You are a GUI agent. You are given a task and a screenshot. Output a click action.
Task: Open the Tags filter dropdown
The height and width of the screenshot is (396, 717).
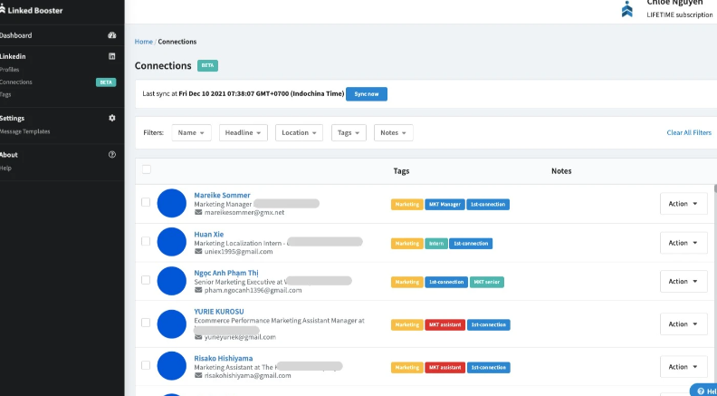click(349, 133)
